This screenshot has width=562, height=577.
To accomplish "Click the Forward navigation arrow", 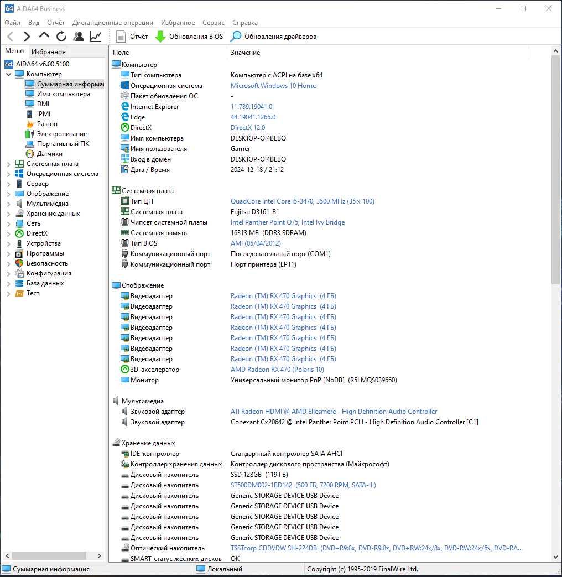I will click(x=27, y=37).
